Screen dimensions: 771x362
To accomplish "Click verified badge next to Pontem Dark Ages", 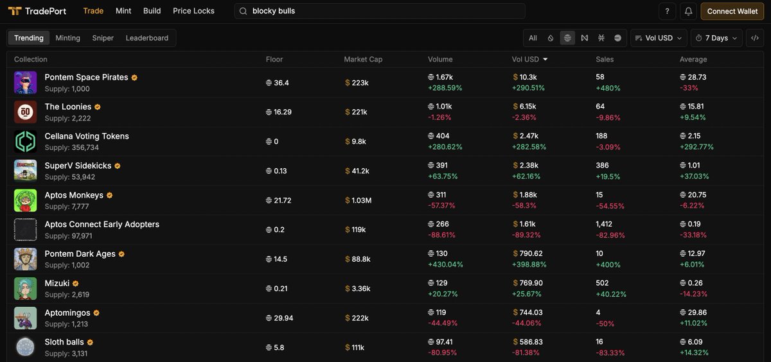I will click(121, 254).
